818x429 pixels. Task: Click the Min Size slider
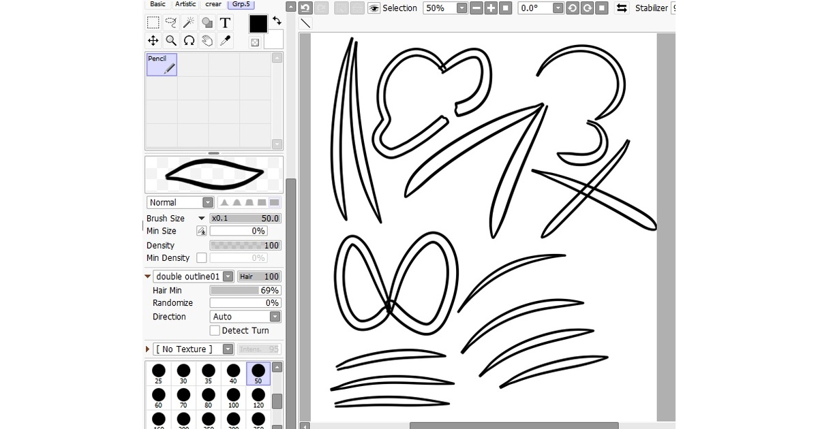pyautogui.click(x=239, y=231)
